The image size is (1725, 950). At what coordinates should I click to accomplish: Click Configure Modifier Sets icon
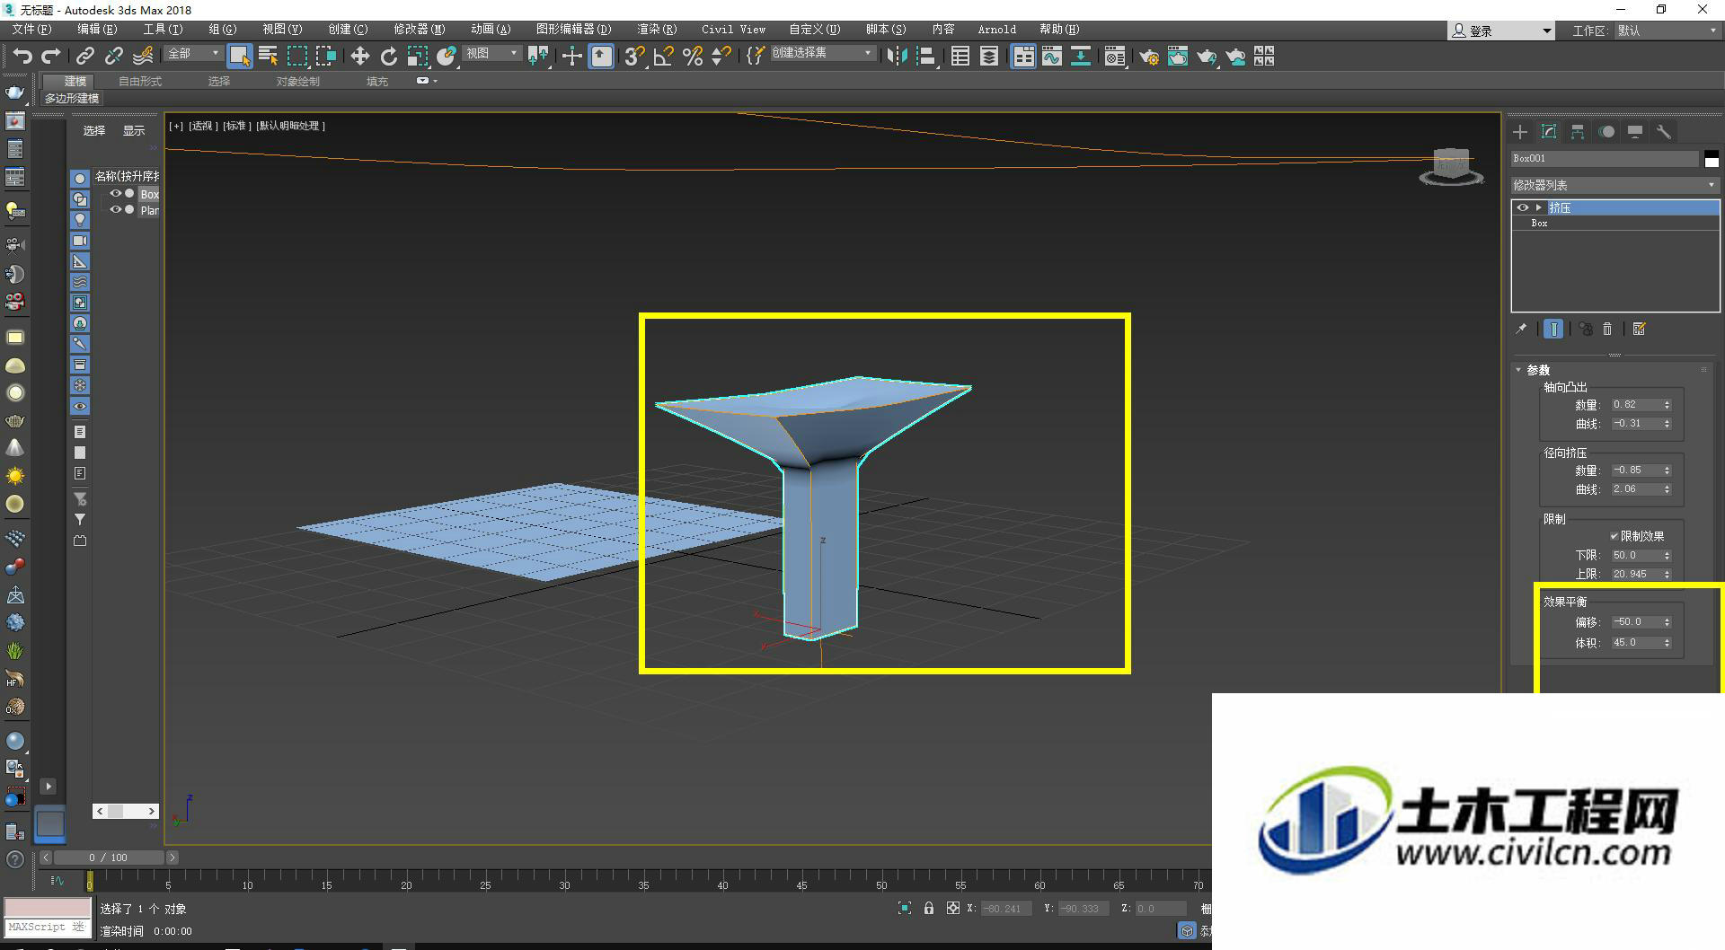coord(1640,329)
